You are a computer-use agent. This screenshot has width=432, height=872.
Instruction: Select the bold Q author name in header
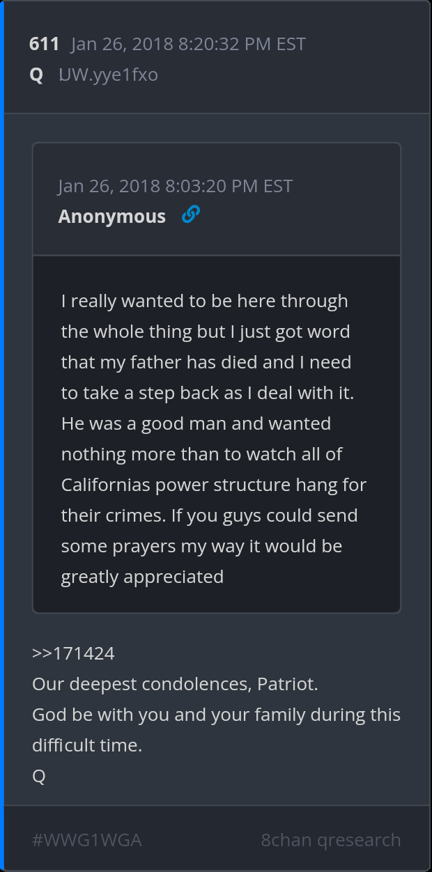coord(36,75)
